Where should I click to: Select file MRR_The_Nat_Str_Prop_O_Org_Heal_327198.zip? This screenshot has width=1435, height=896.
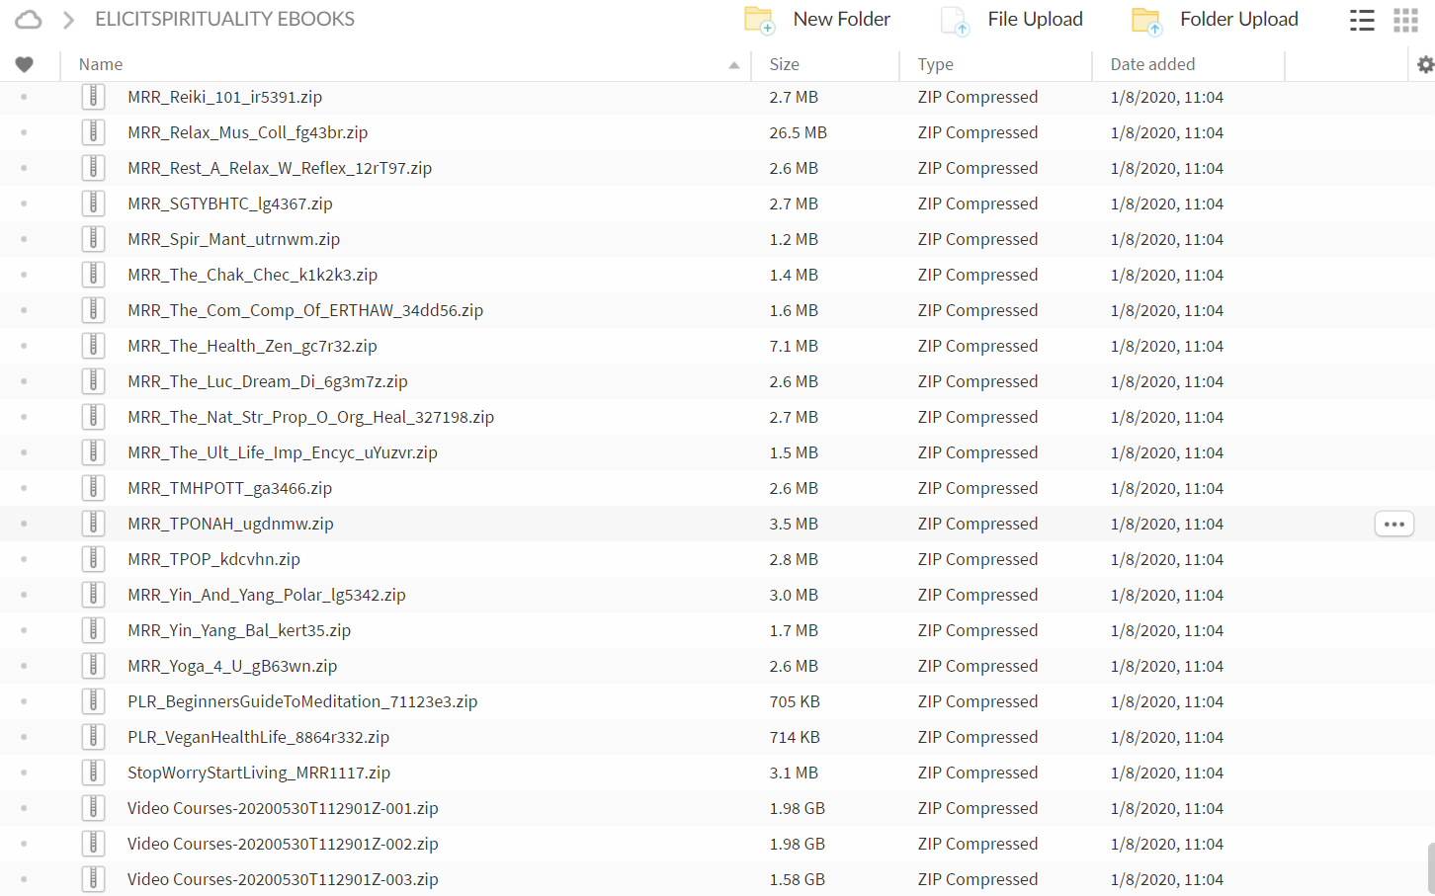pyautogui.click(x=310, y=417)
